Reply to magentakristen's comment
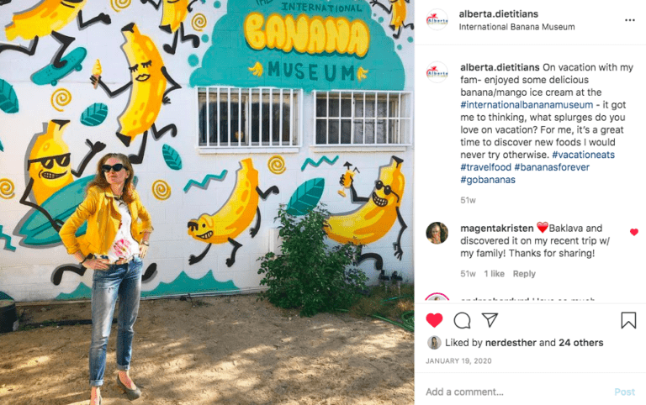646x405 pixels. click(524, 274)
